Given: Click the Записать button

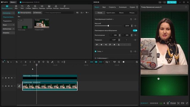Looking at the screenshot, I should click(37, 12).
